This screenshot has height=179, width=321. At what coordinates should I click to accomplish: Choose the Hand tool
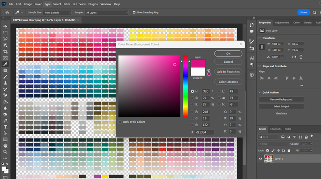[x=5, y=145]
